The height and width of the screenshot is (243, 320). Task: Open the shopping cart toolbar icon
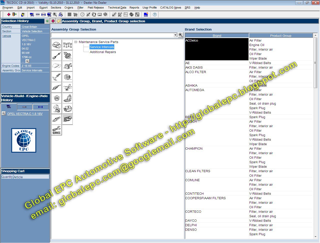tap(75, 15)
